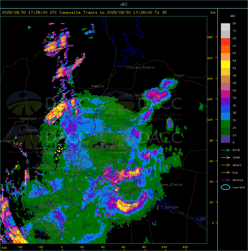Click the magenta eb+bip arrow in legend

pyautogui.click(x=225, y=180)
